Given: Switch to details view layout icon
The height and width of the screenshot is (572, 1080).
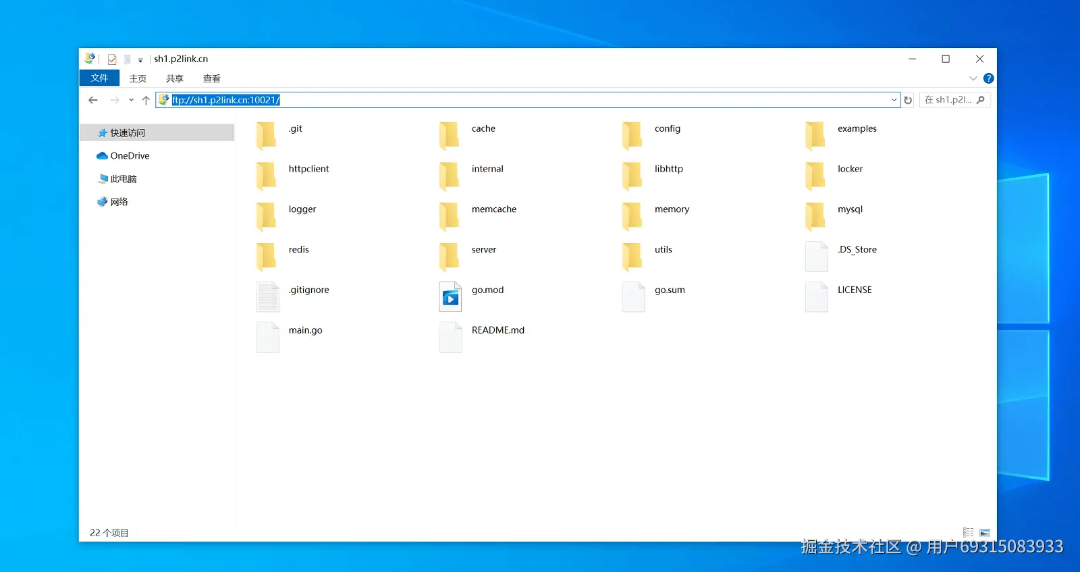Looking at the screenshot, I should click(x=968, y=533).
